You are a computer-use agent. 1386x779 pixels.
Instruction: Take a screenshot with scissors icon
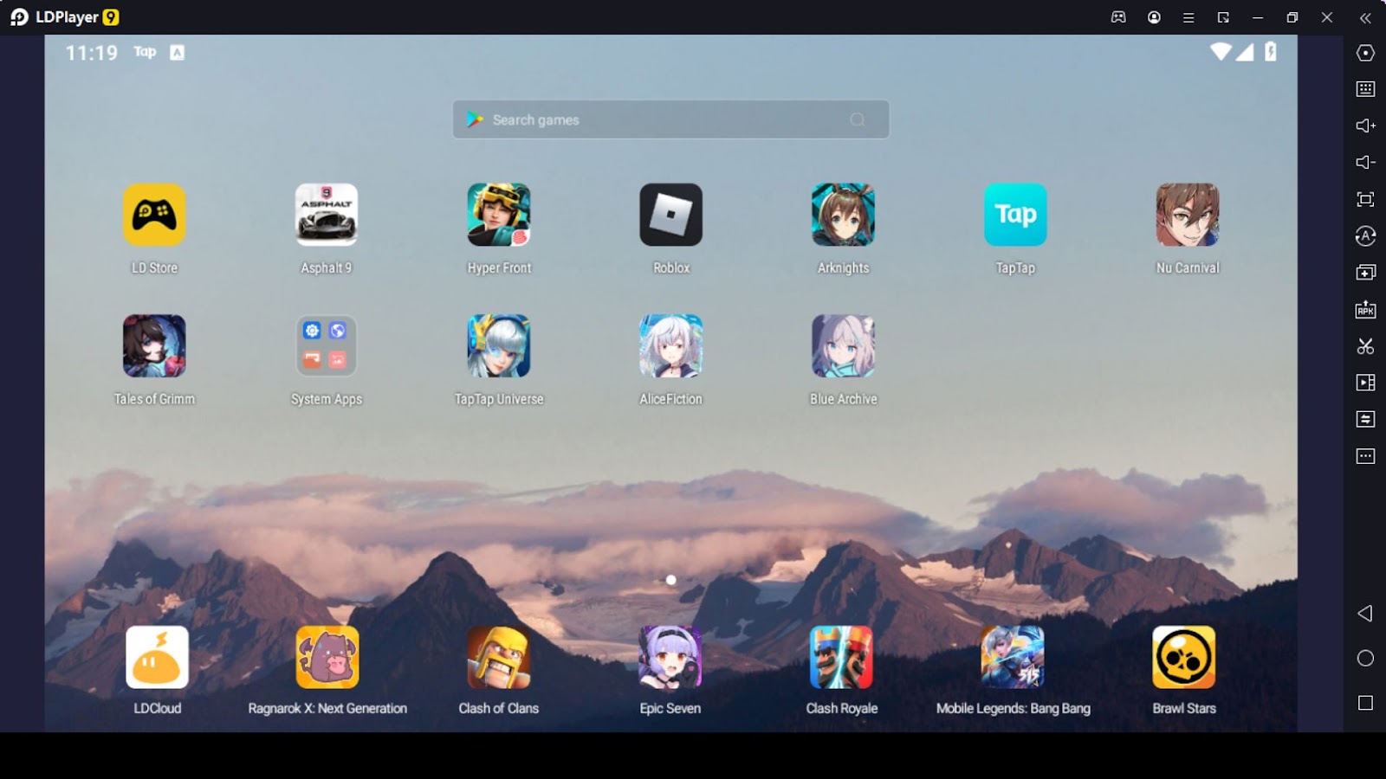tap(1365, 346)
